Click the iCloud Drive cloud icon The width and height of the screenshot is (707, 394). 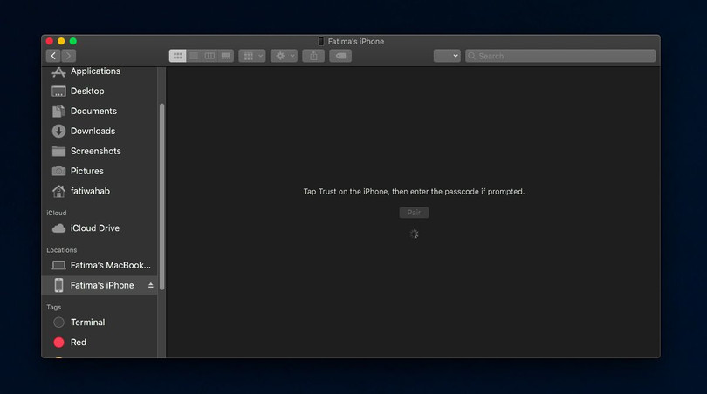point(58,228)
